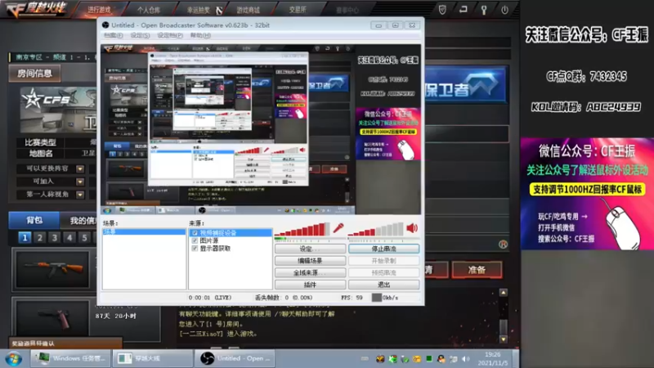Open 交易所 tab in CrossFire
This screenshot has width=654, height=368.
(298, 10)
